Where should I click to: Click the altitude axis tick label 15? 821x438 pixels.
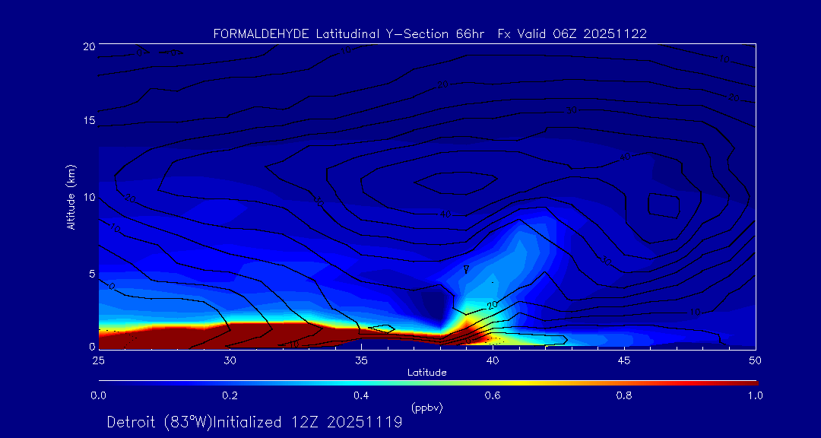click(x=88, y=121)
